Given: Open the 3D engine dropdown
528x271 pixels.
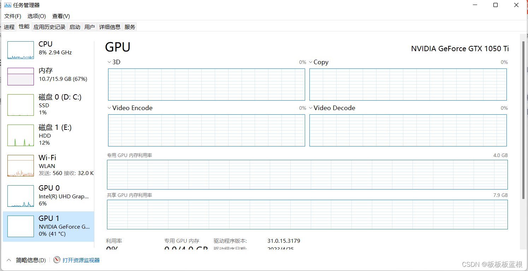Looking at the screenshot, I should 109,62.
